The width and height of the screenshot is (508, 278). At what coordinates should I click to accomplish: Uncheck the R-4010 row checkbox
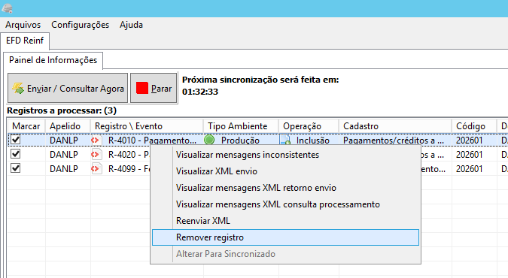(x=16, y=140)
